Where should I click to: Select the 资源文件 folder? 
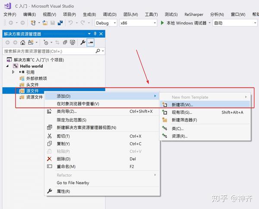pyautogui.click(x=35, y=97)
